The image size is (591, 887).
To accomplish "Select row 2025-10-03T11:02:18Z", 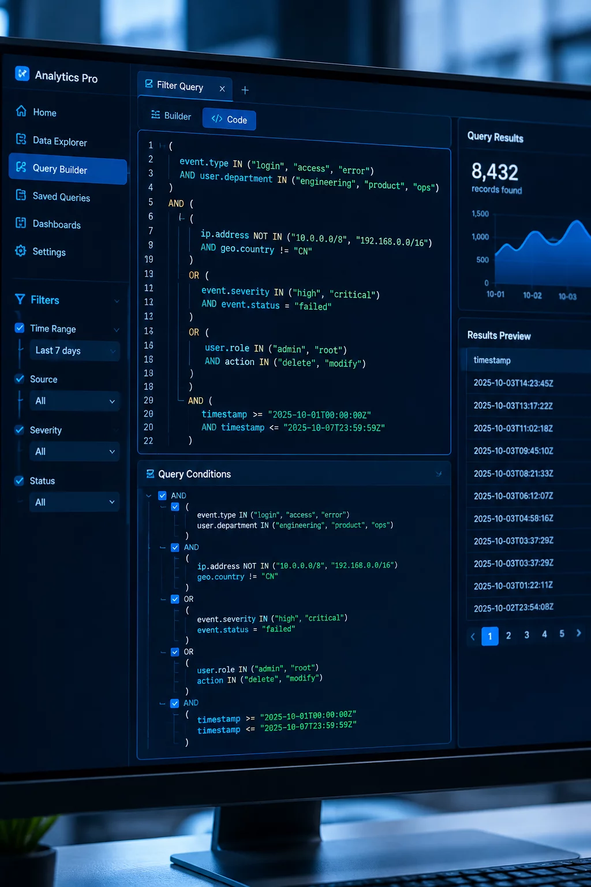I will coord(529,428).
